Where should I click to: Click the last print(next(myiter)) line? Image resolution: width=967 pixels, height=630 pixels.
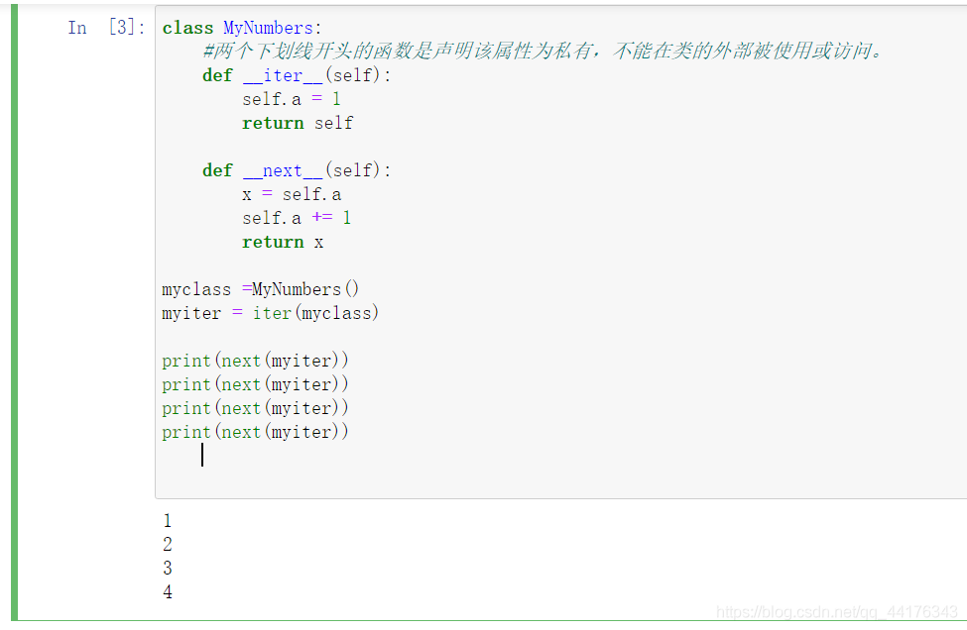pos(255,432)
